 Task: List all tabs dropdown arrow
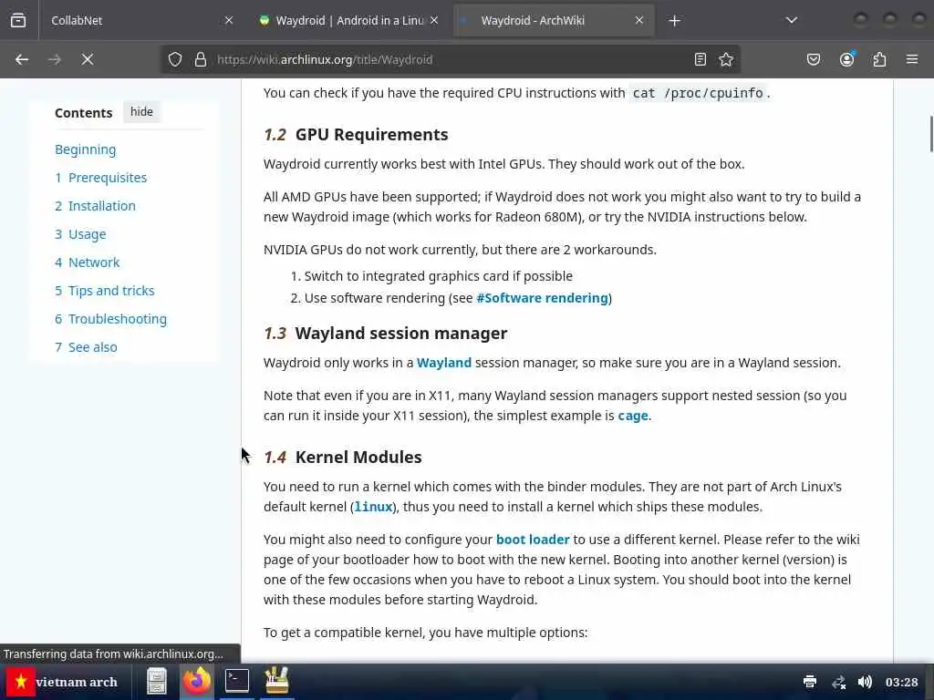[791, 20]
